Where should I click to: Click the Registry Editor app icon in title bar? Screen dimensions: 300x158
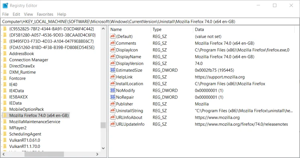(5, 6)
